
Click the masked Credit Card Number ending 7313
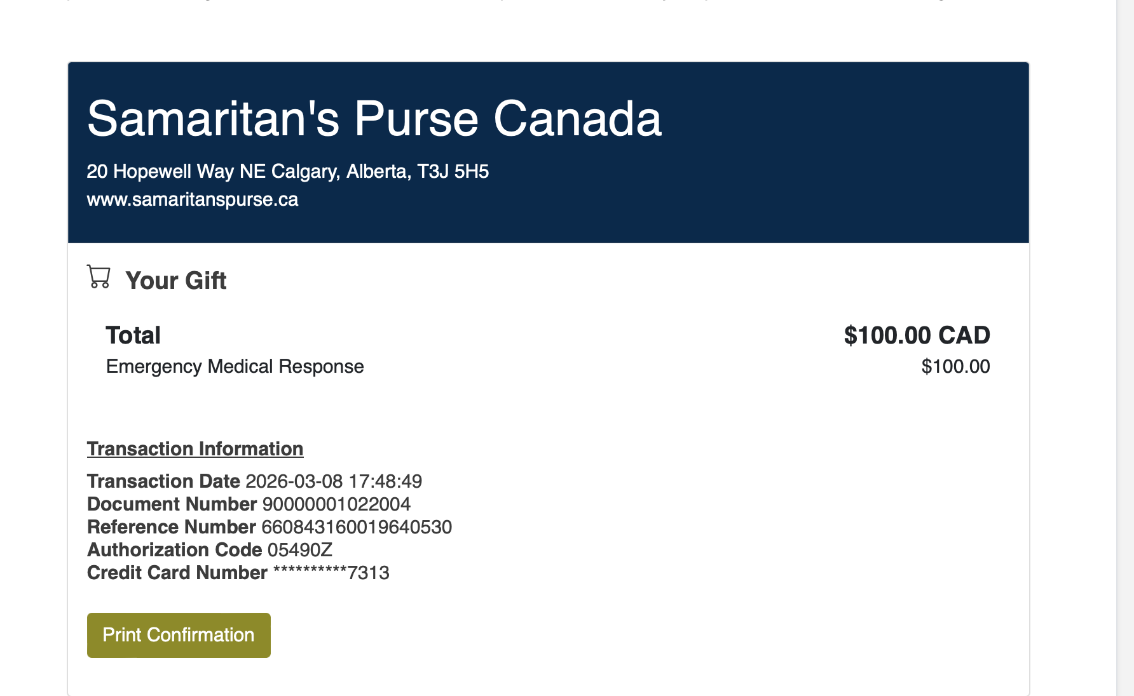coord(331,573)
